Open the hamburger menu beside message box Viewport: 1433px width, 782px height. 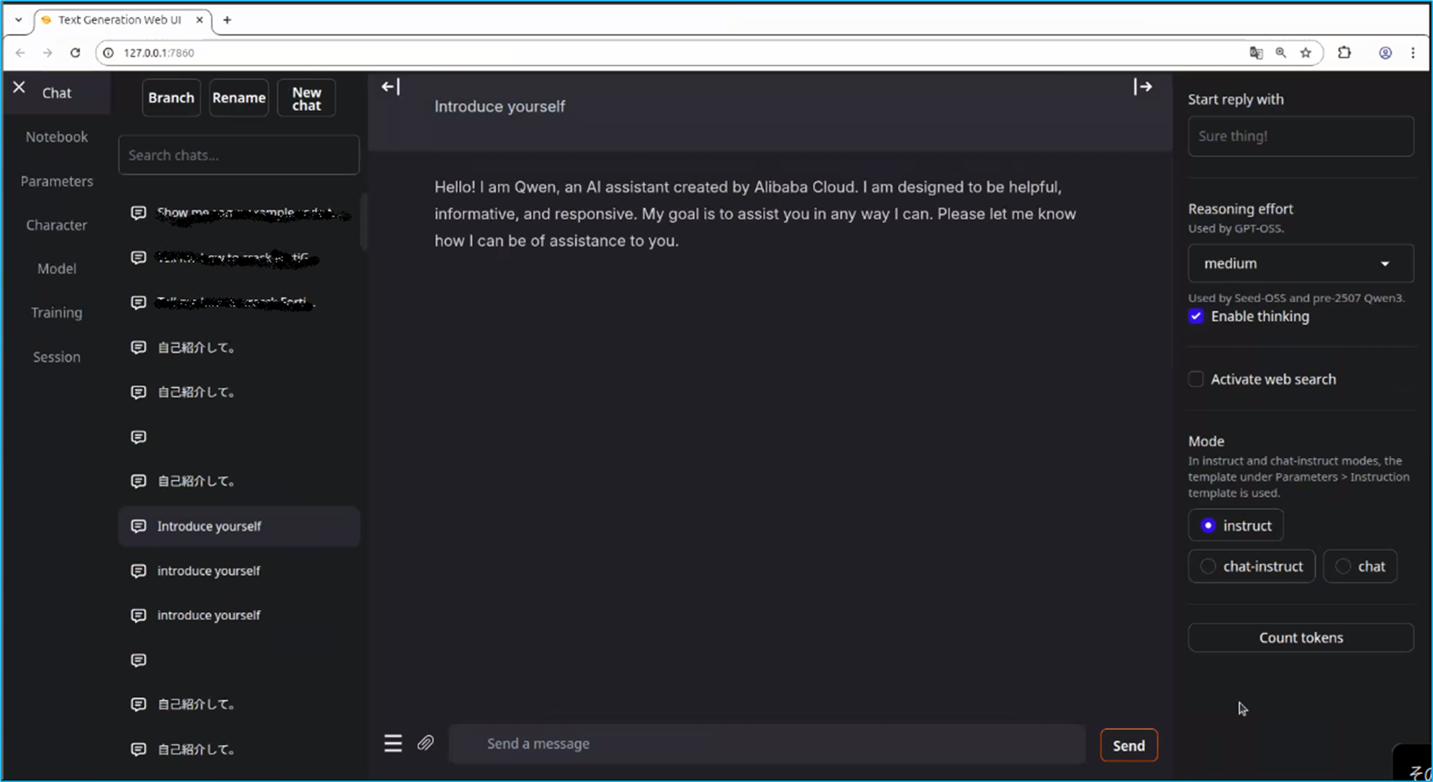click(x=393, y=743)
